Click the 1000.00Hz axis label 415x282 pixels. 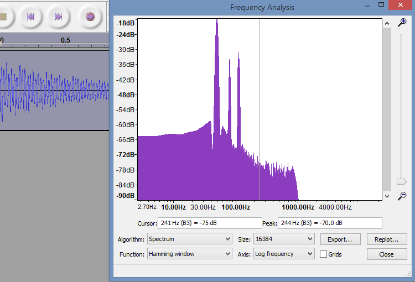tap(298, 207)
